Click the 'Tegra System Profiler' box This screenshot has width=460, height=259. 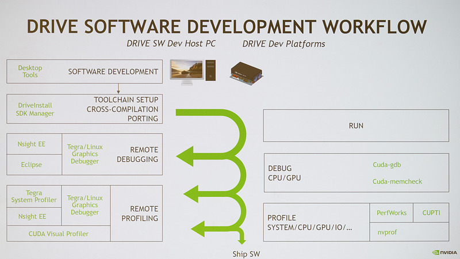(34, 196)
